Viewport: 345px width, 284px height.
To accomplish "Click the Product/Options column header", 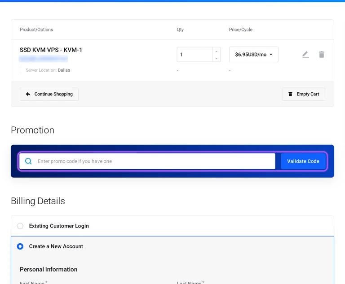I will coord(36,30).
